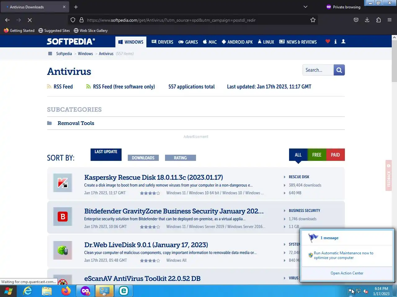397x297 pixels.
Task: Click the Windows Start button
Action: point(8,291)
